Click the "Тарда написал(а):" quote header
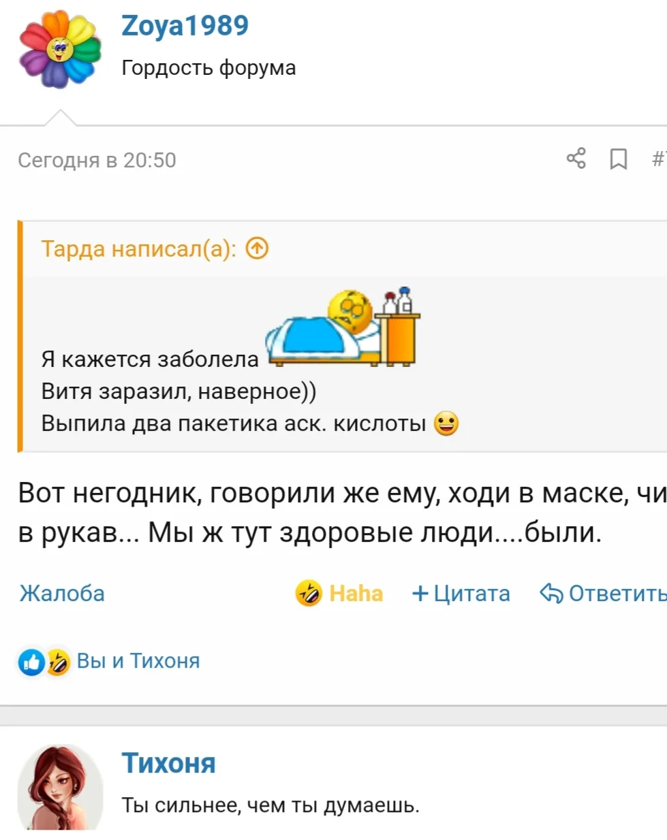Image resolution: width=667 pixels, height=840 pixels. coord(138,249)
